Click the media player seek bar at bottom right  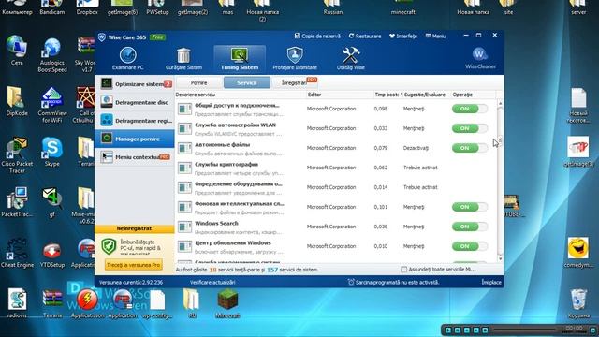point(524,330)
